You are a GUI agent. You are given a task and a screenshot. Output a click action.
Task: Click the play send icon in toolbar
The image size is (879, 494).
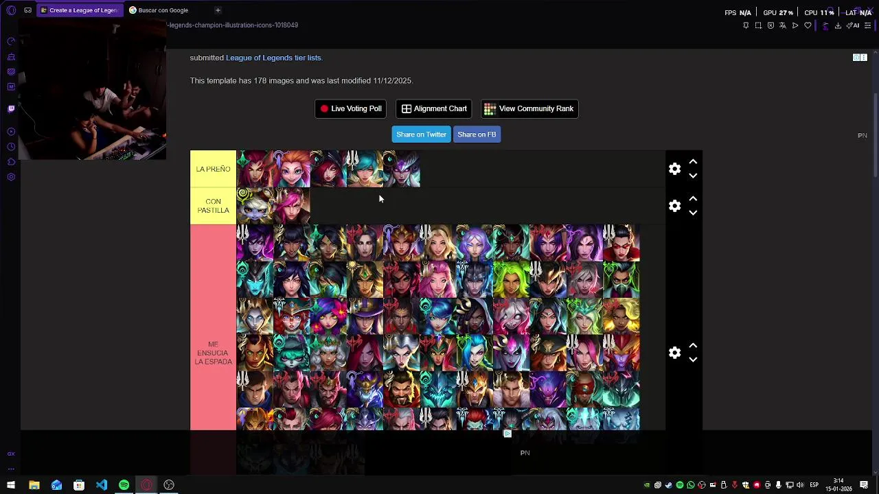(795, 25)
